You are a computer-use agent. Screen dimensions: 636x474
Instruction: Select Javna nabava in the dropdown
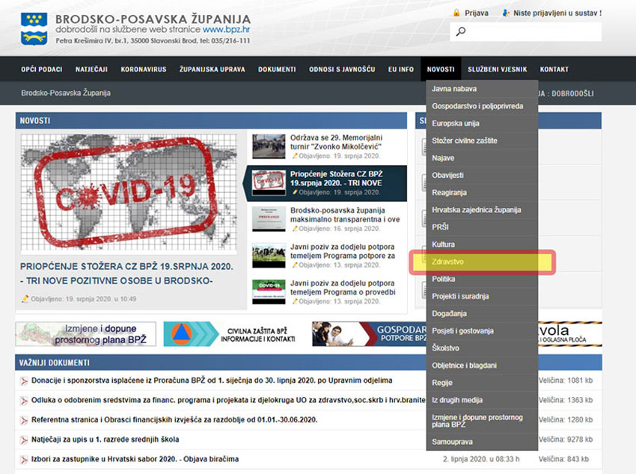[454, 89]
